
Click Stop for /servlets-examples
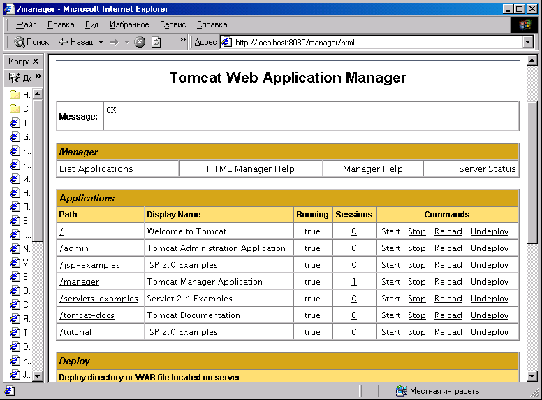[417, 299]
